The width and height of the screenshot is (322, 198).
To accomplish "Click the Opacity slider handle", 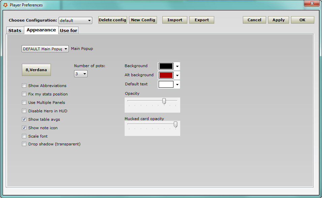I will pos(164,101).
